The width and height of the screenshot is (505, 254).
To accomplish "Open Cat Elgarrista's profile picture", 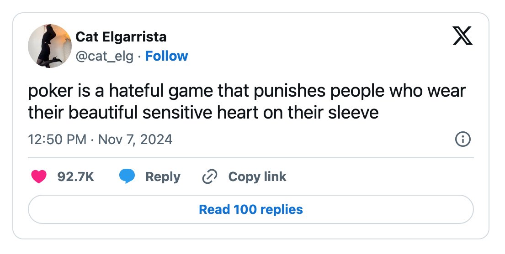I will click(x=50, y=46).
